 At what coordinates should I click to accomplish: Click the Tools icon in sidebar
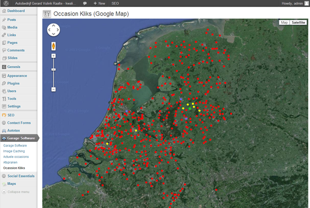click(4, 99)
